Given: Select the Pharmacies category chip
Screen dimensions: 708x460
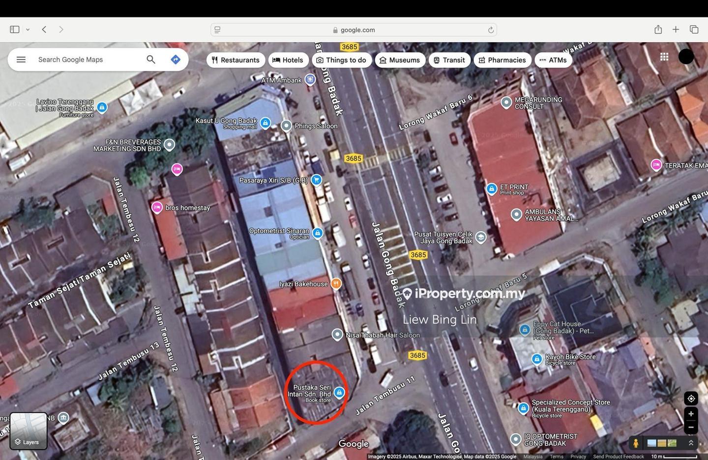Looking at the screenshot, I should [x=502, y=60].
